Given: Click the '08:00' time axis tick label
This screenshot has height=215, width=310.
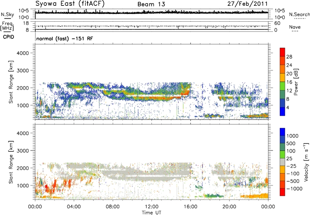Looking at the screenshot, I should [x=113, y=207].
